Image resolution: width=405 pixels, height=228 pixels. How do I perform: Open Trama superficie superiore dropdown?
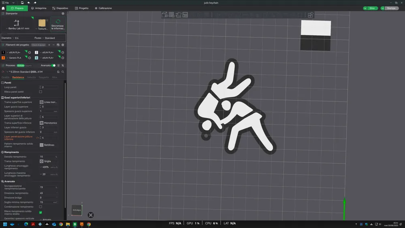coord(49,102)
